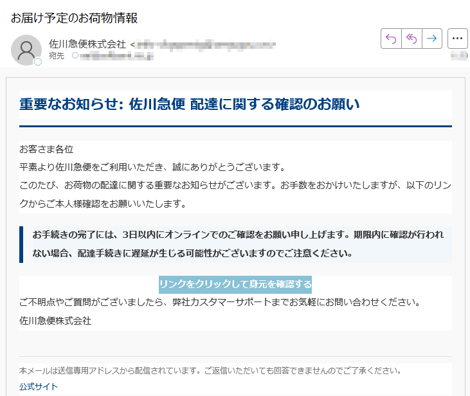Click the sender name 佐川急便株式会社 in the header
The height and width of the screenshot is (396, 470).
coord(87,44)
